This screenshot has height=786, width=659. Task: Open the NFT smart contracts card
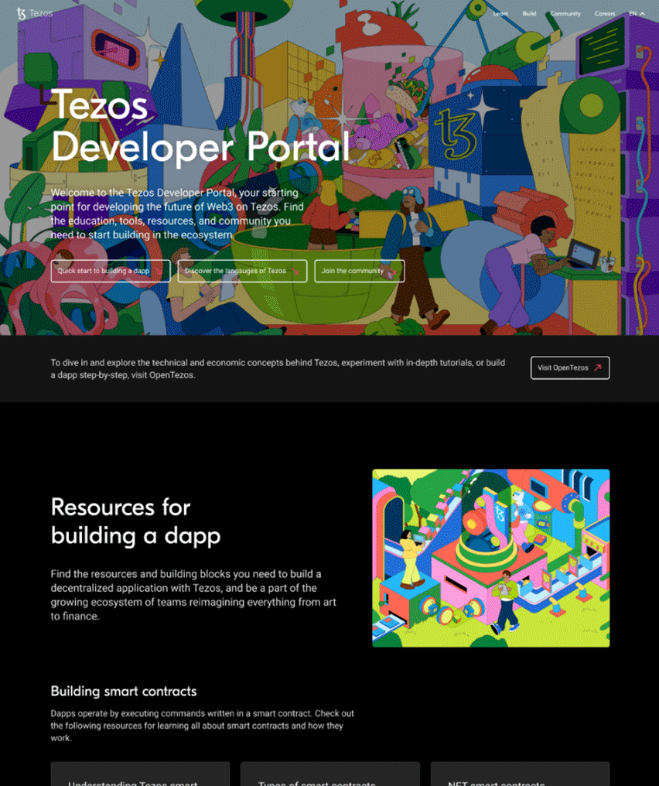[521, 774]
